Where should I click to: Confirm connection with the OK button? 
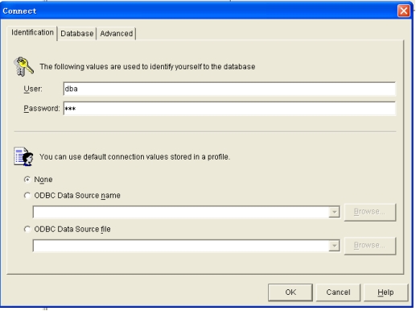coord(290,292)
